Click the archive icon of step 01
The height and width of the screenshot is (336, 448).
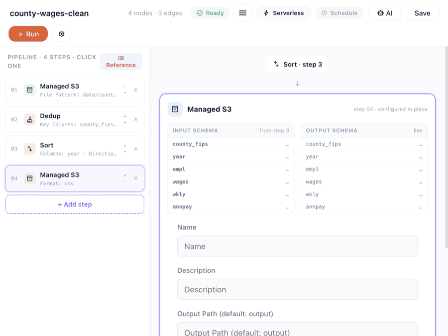pyautogui.click(x=30, y=90)
